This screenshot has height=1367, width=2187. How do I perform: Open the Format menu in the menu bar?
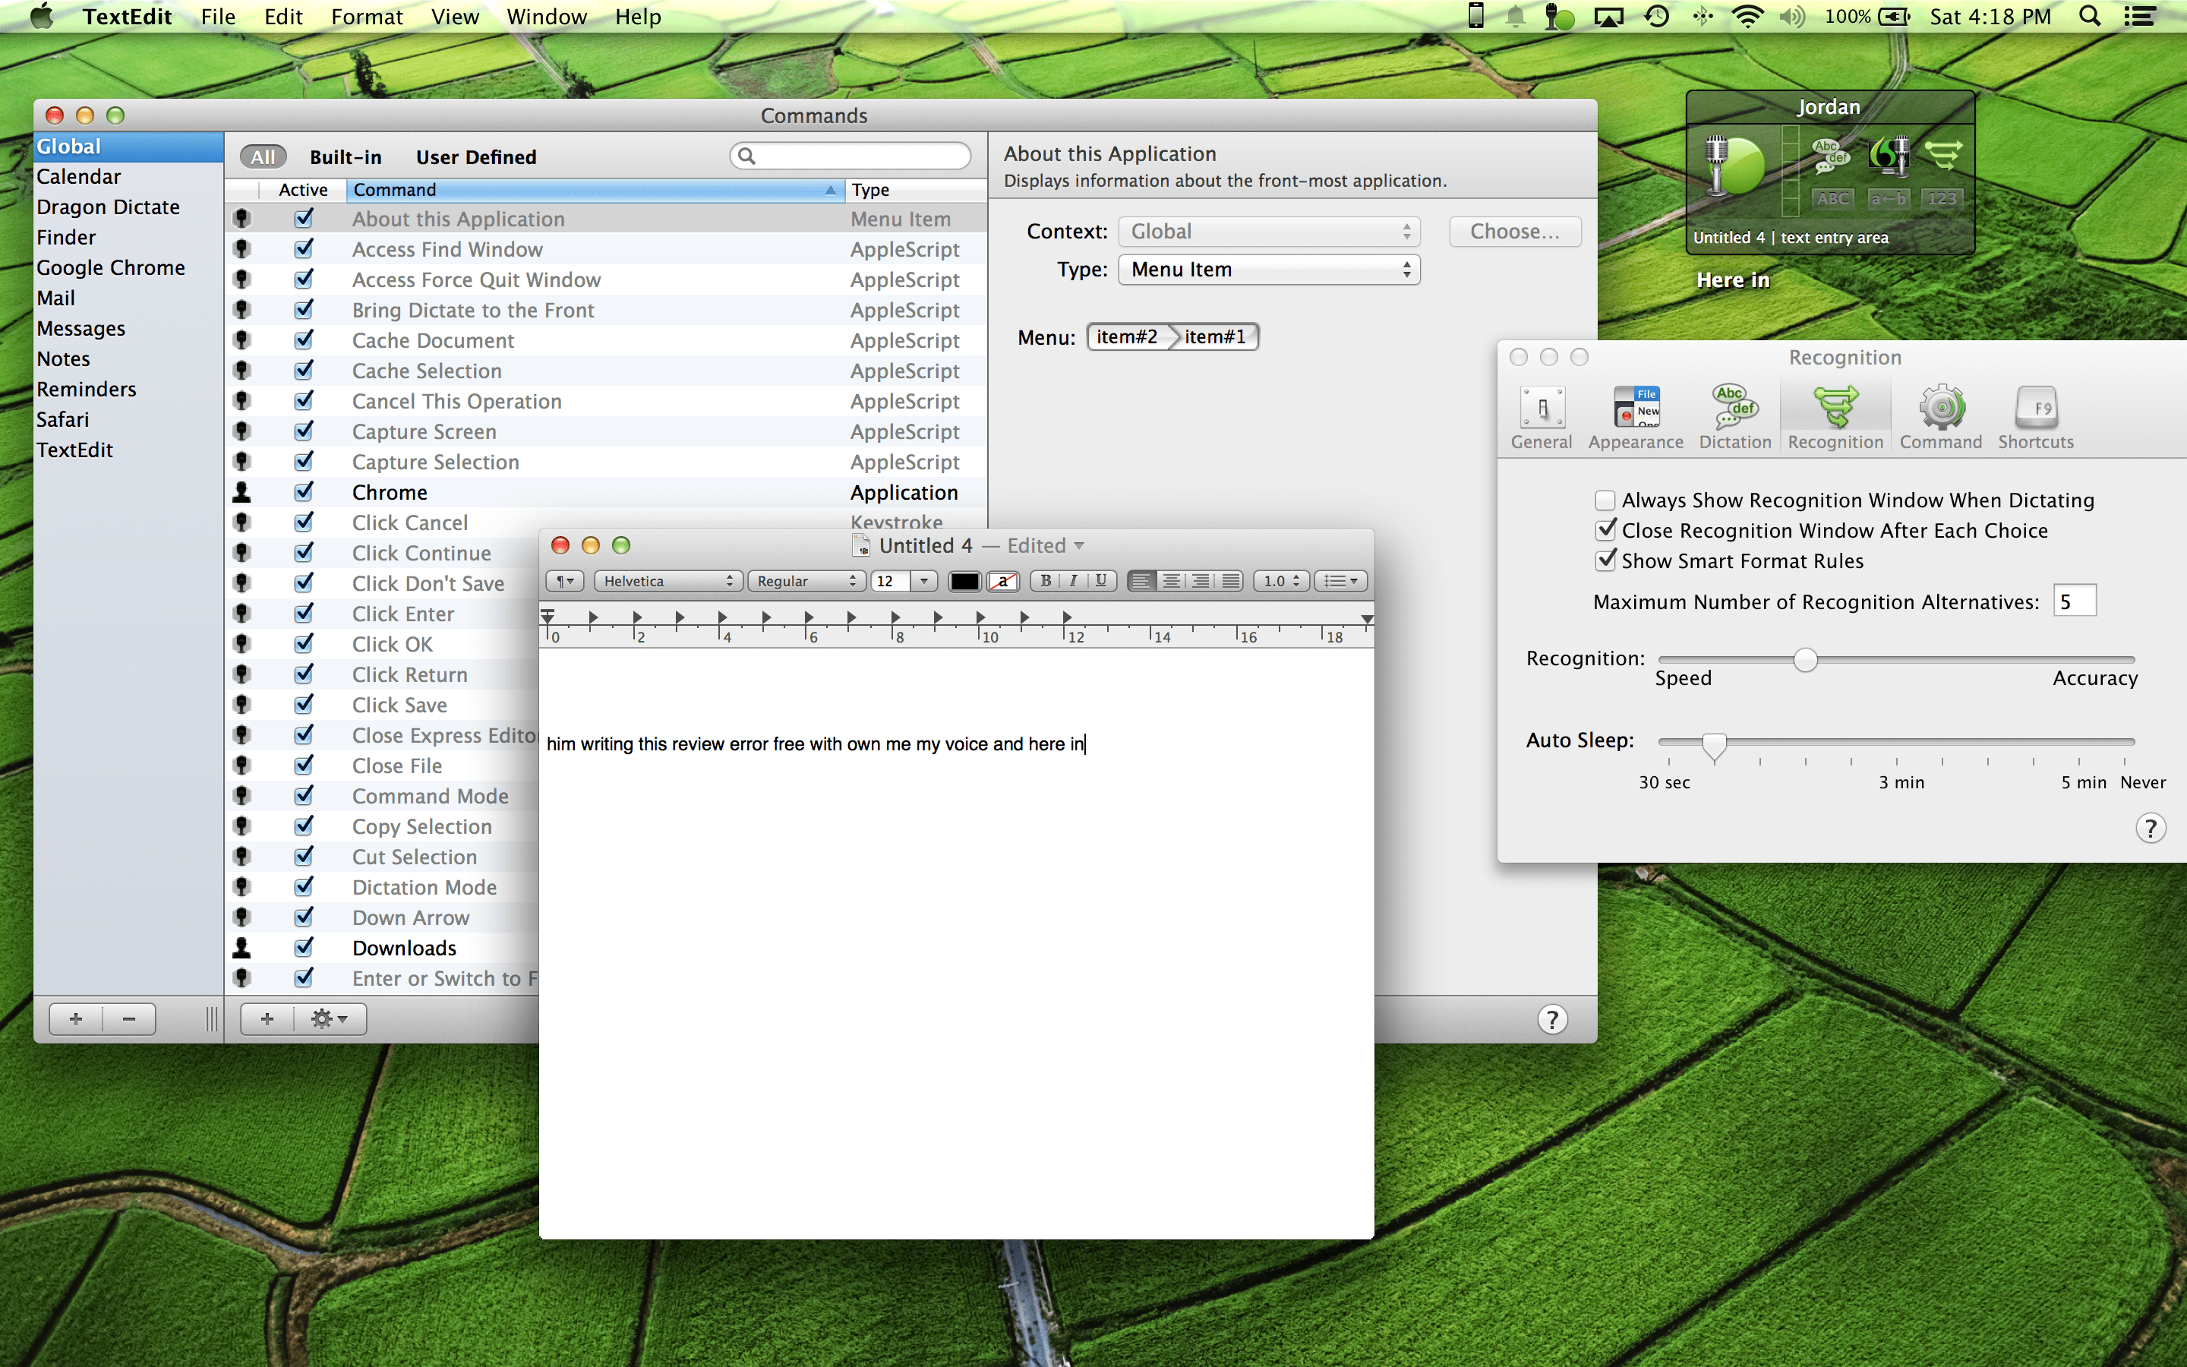(366, 16)
